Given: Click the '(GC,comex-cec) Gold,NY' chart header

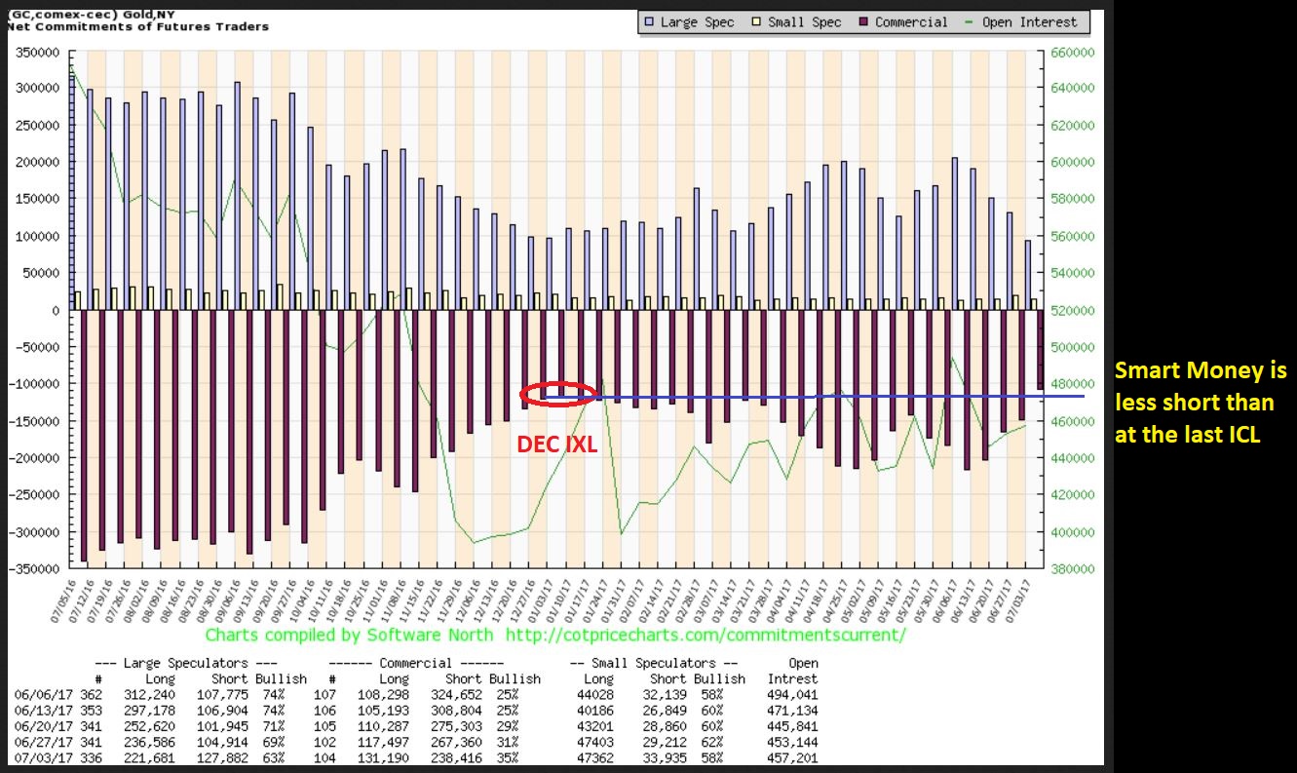Looking at the screenshot, I should 91,15.
